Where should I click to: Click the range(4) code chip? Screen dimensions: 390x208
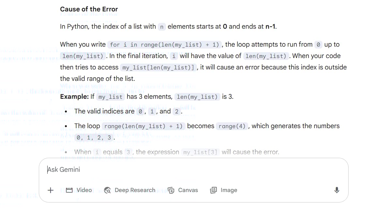pyautogui.click(x=232, y=126)
